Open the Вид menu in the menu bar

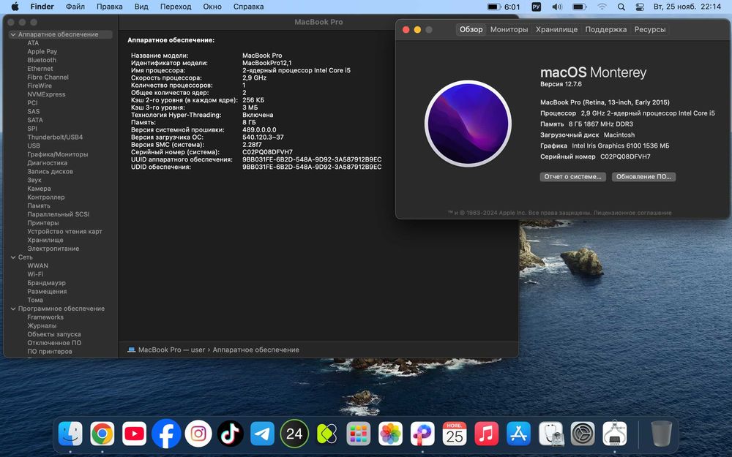coord(141,7)
